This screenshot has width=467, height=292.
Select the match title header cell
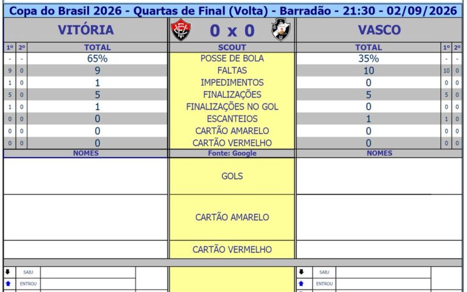(233, 11)
